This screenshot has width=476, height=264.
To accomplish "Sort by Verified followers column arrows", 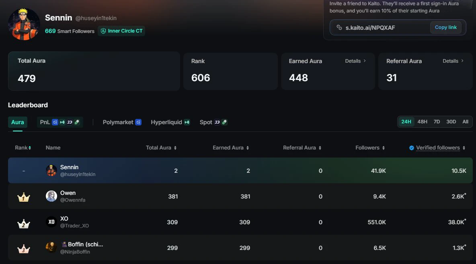I will click(x=464, y=148).
